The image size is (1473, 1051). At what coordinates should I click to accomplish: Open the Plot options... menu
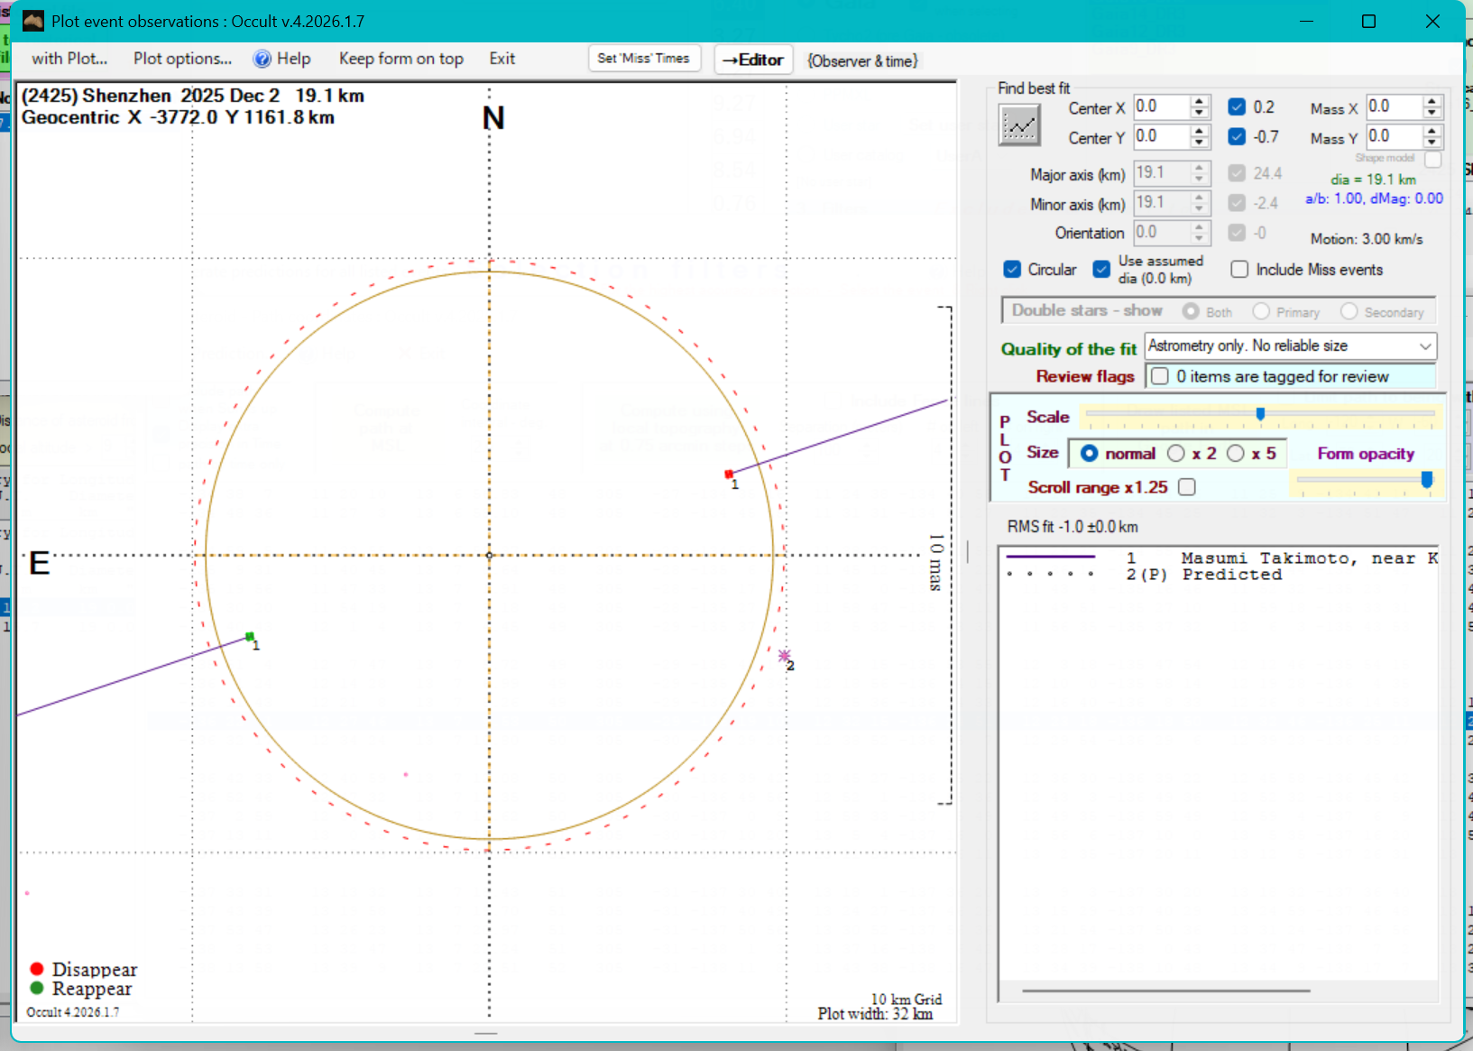(182, 59)
